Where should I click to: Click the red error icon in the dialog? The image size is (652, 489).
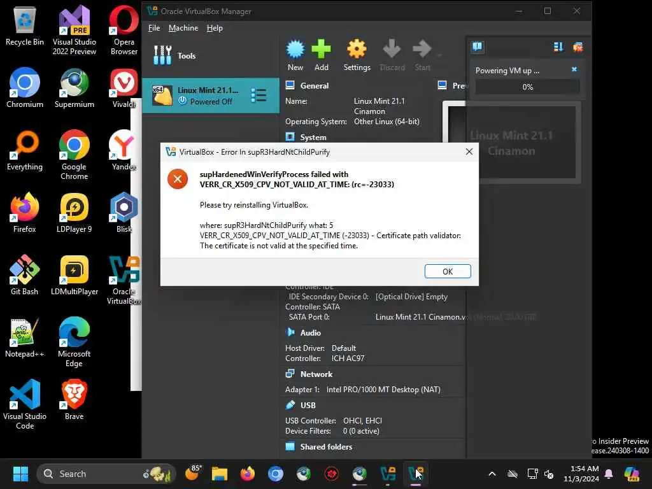point(178,179)
